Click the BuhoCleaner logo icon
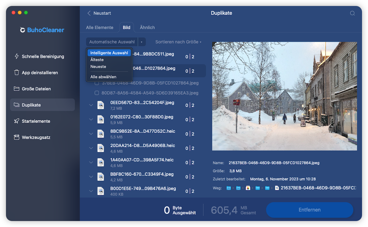Image resolution: width=368 pixels, height=227 pixels. (x=23, y=30)
